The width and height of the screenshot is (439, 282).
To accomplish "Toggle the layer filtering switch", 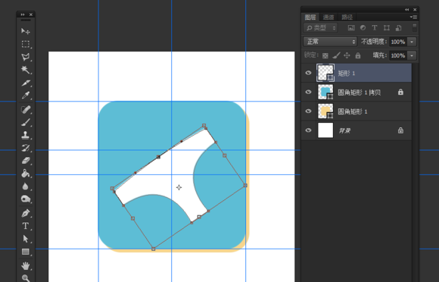I will 414,27.
